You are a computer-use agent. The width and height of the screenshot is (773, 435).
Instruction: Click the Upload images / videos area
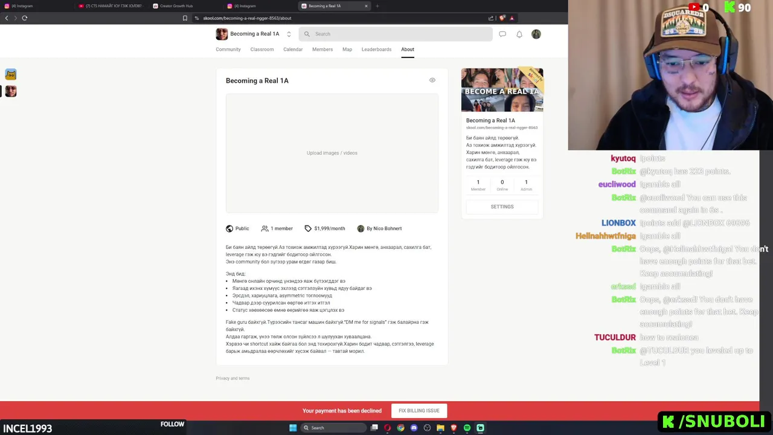click(332, 153)
